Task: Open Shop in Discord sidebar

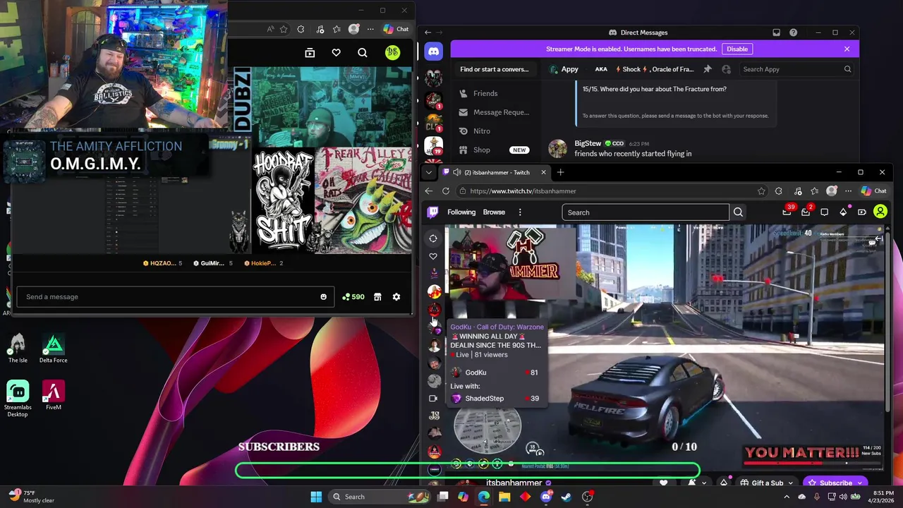Action: [495, 150]
